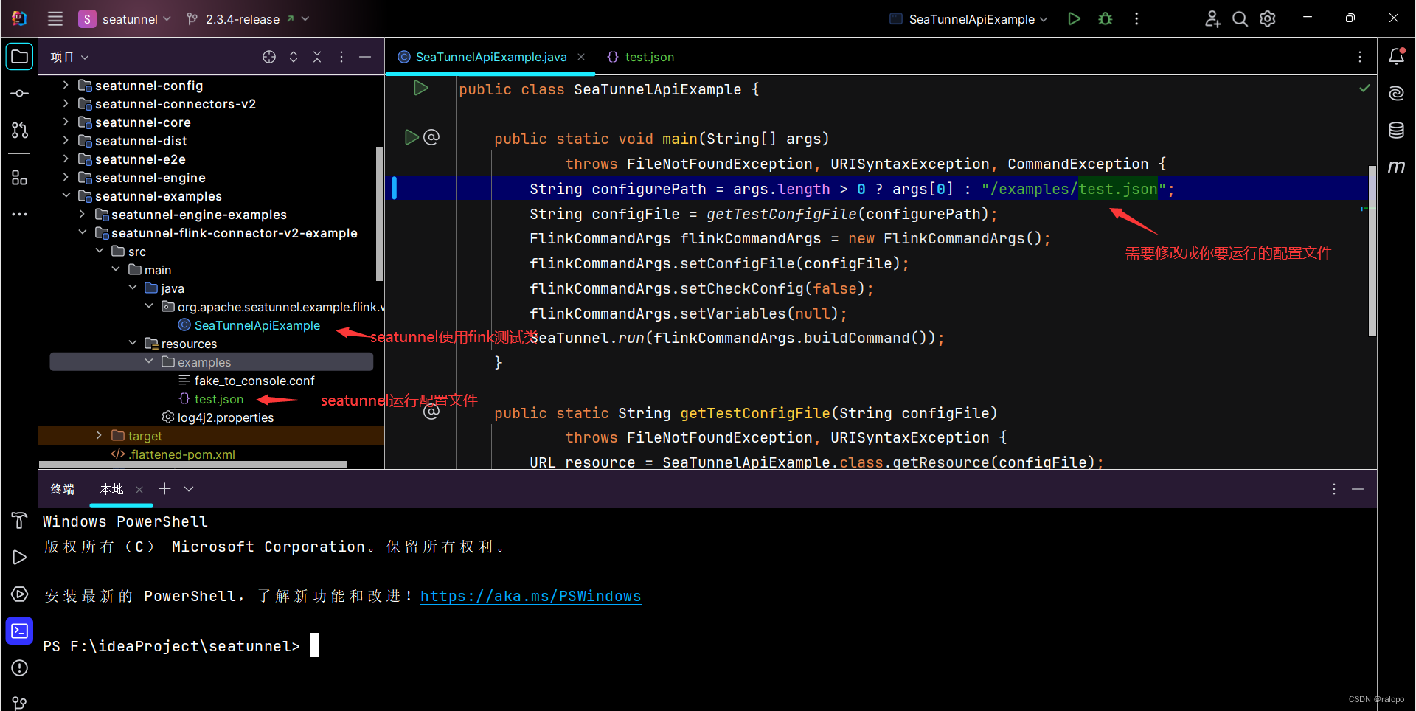Show the Notifications bell panel
This screenshot has height=711, width=1416.
(x=1396, y=57)
